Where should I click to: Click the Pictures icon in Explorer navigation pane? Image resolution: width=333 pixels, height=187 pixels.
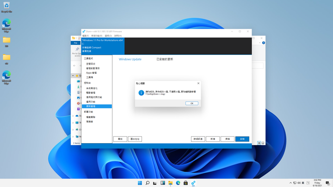point(78,98)
